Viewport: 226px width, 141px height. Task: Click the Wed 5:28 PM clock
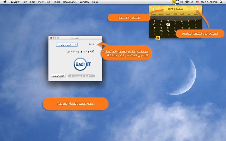209,2
